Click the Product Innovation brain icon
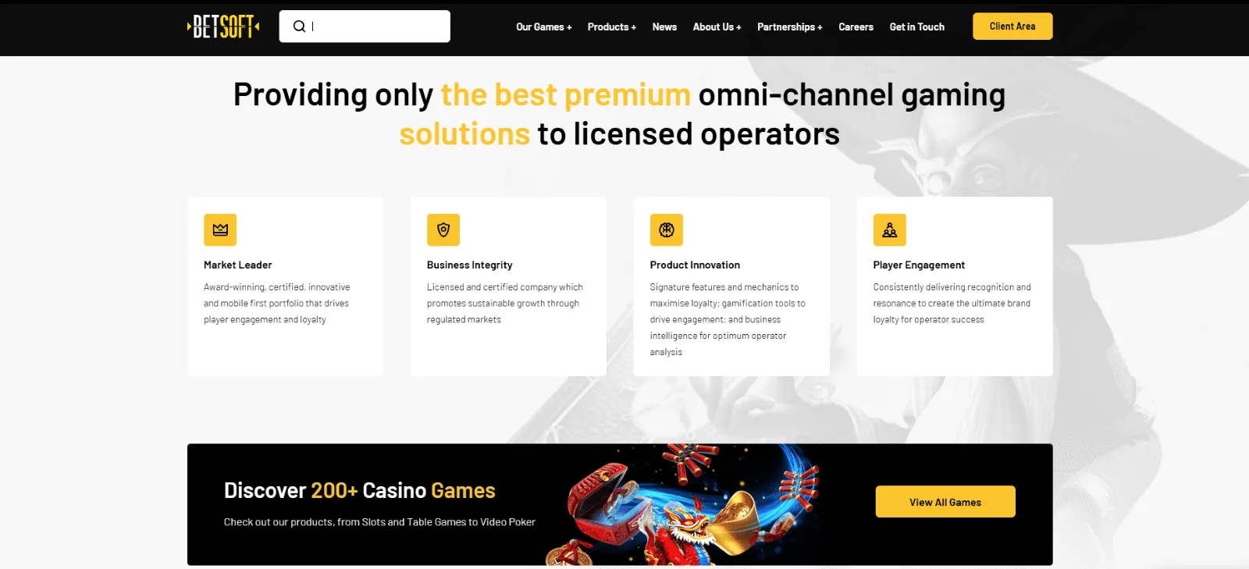The height and width of the screenshot is (569, 1249). (667, 230)
